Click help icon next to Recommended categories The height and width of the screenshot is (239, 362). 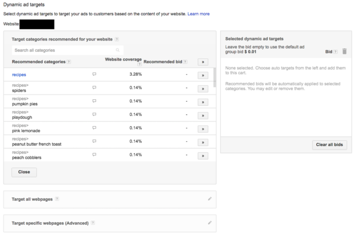point(69,62)
